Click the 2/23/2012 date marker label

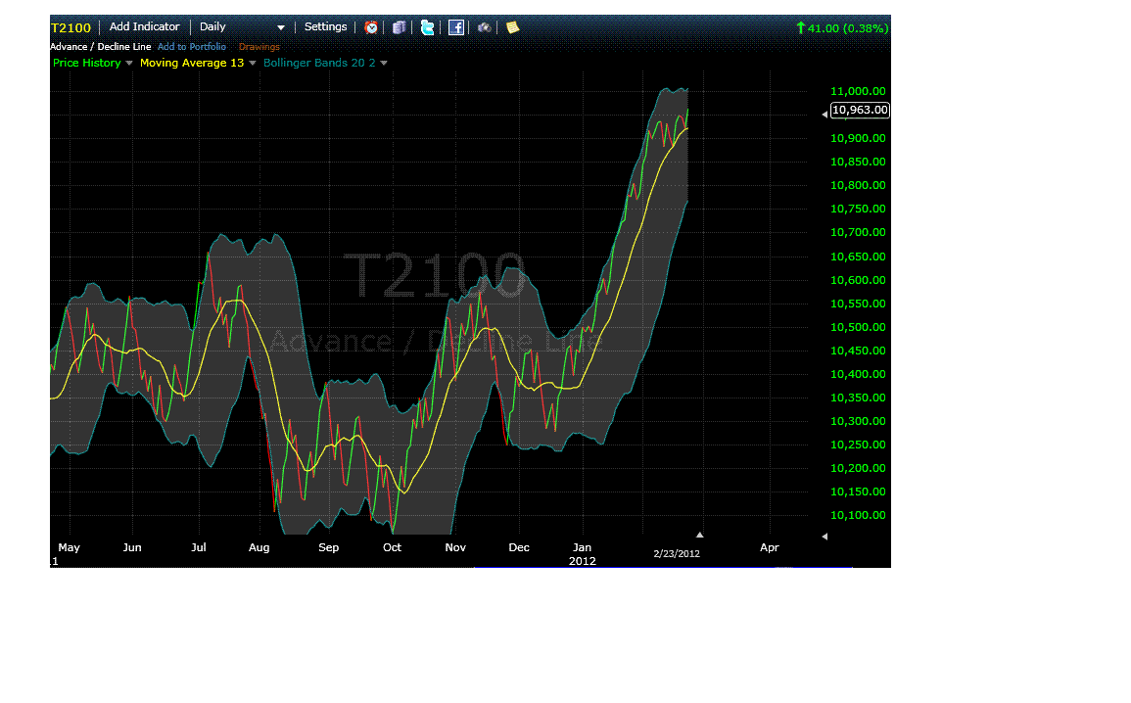[x=677, y=554]
